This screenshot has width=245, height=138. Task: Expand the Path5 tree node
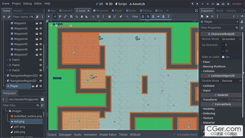point(7,70)
